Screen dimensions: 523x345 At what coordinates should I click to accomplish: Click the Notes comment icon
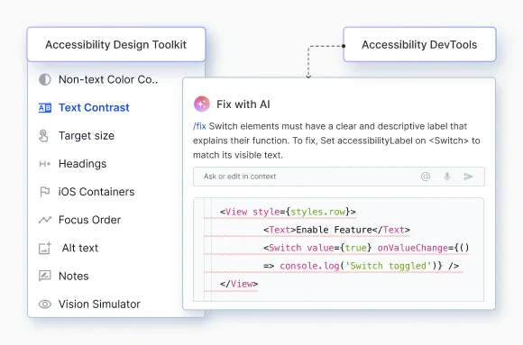[45, 276]
